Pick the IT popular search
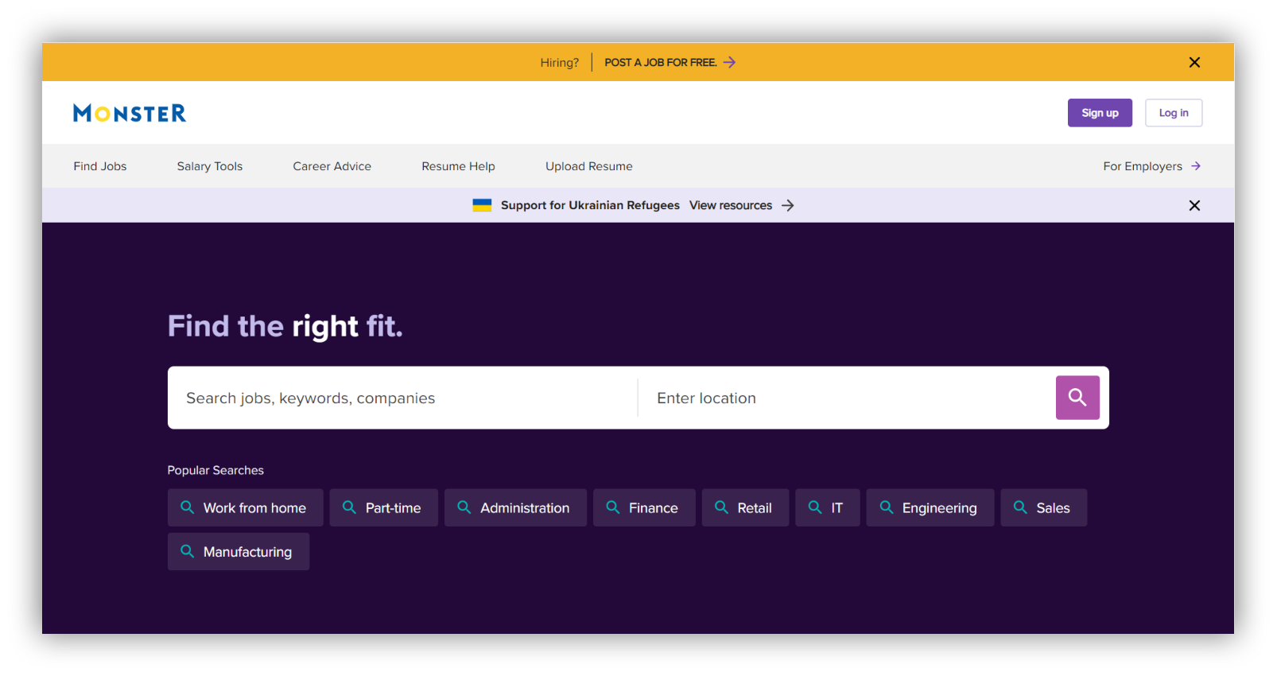The image size is (1277, 676). click(x=828, y=507)
